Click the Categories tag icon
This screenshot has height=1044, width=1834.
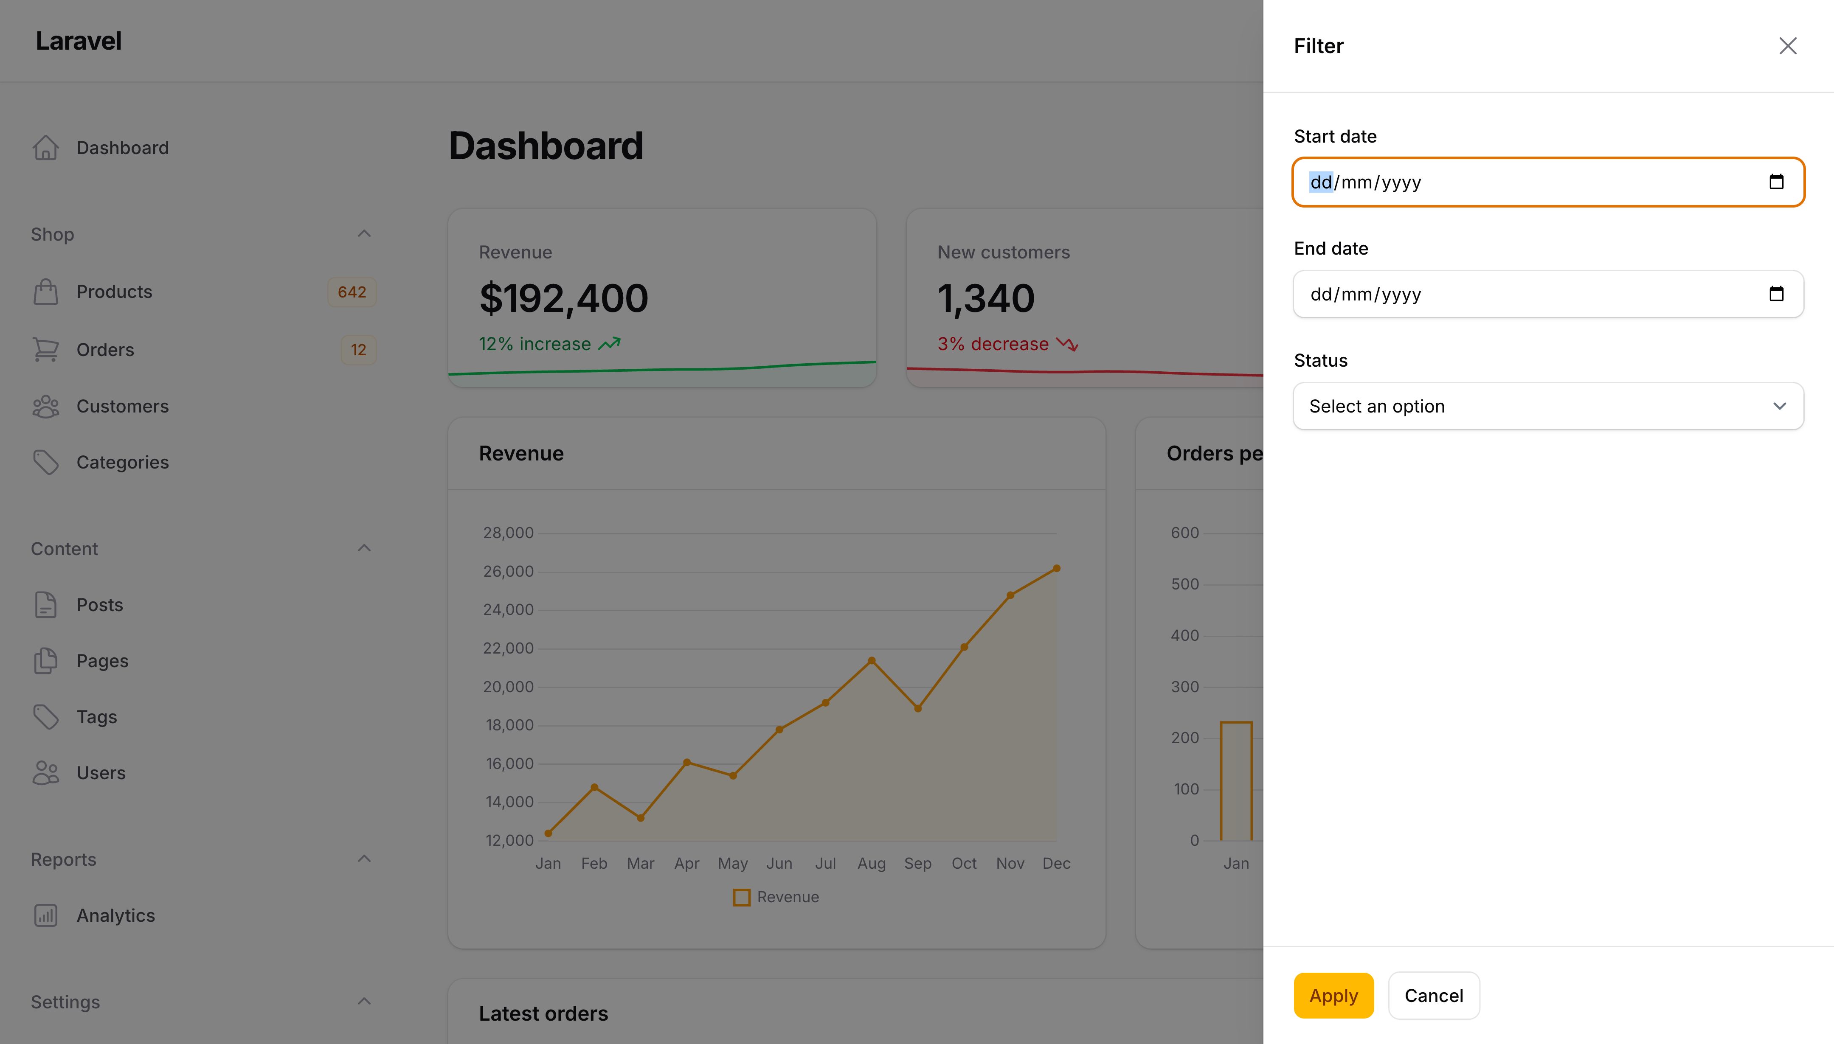coord(46,463)
